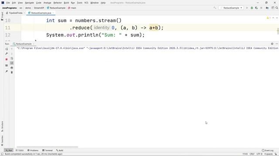Open the Refactor menu
The height and width of the screenshot is (156, 279).
58,3
